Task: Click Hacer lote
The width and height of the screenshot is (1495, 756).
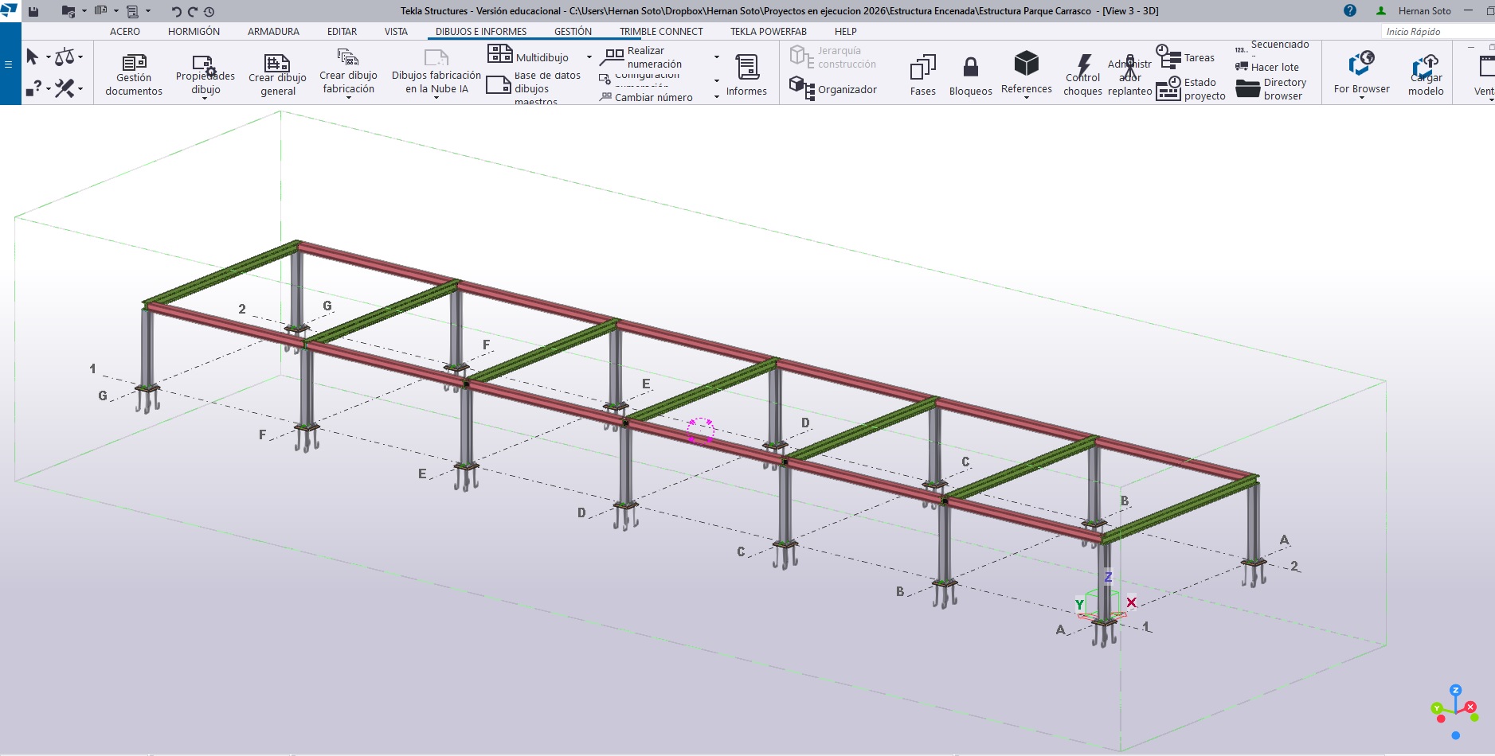Action: coord(1267,67)
